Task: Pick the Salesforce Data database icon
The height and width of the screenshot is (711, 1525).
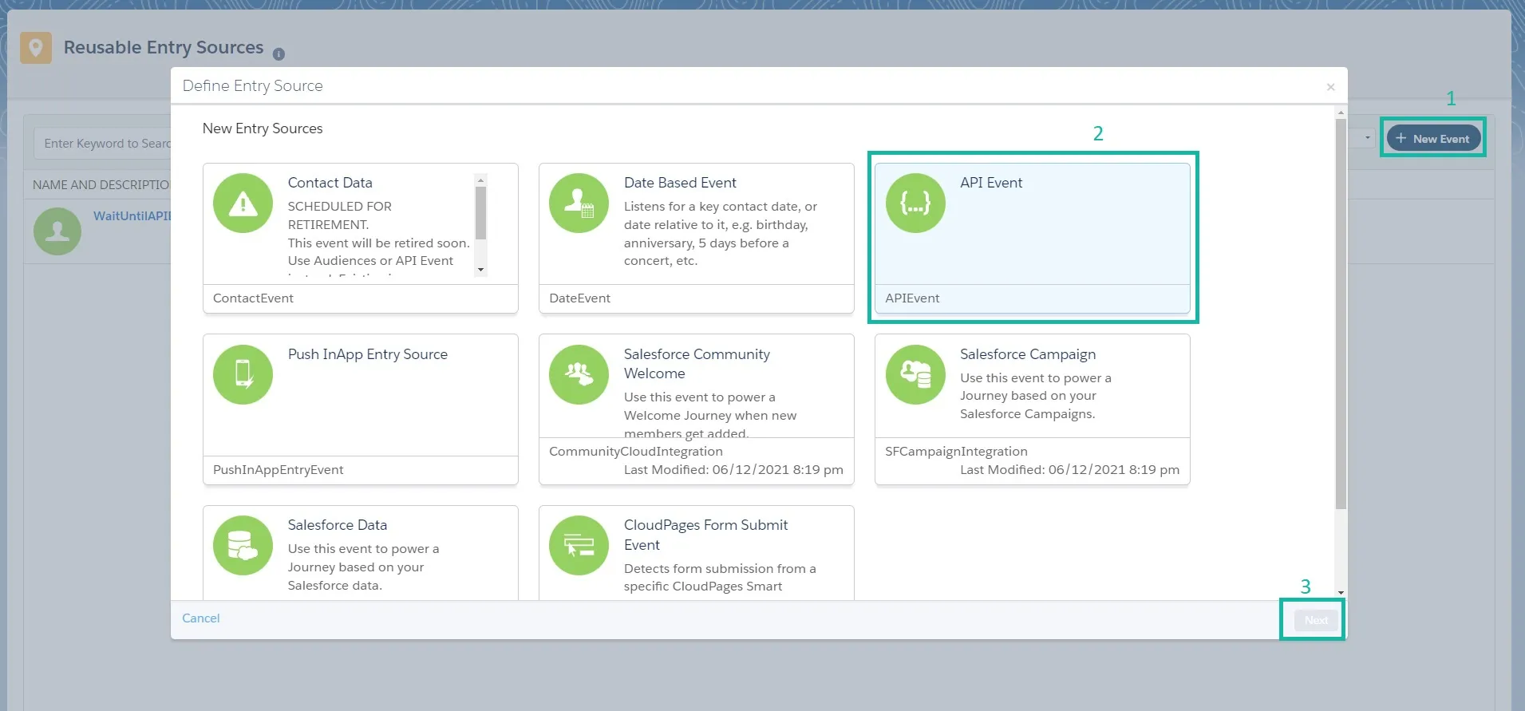Action: coord(243,546)
